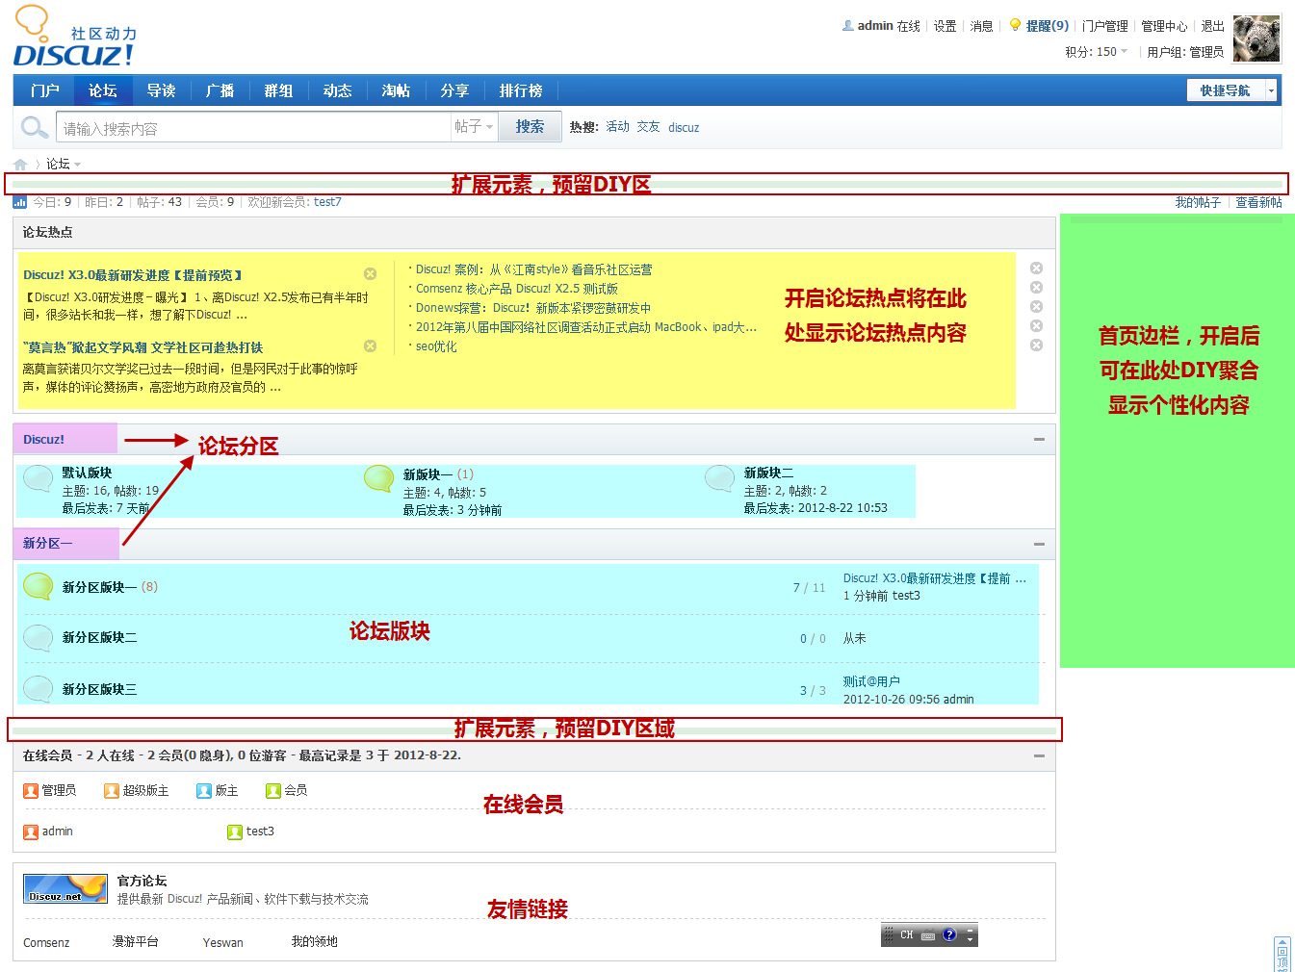Click the home breadcrumb icon
Screen dimensions: 1295x972
pyautogui.click(x=19, y=164)
